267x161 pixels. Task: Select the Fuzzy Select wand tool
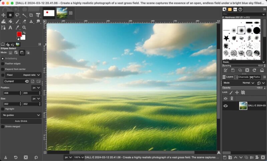(x=24, y=15)
